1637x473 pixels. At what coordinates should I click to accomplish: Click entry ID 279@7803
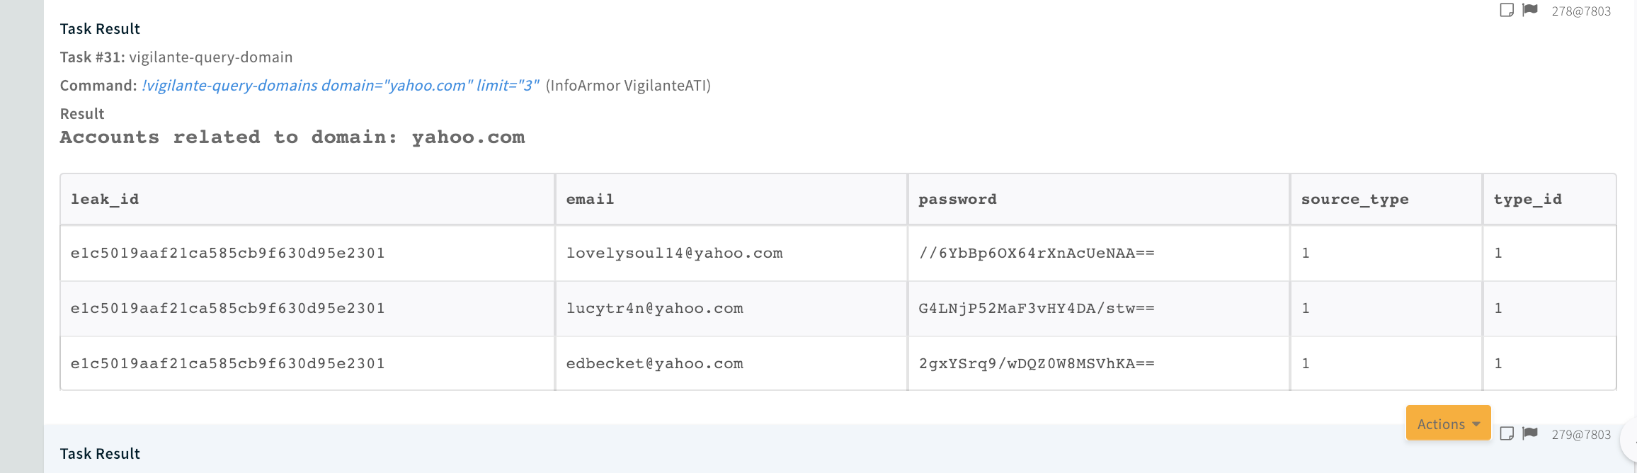(x=1581, y=435)
